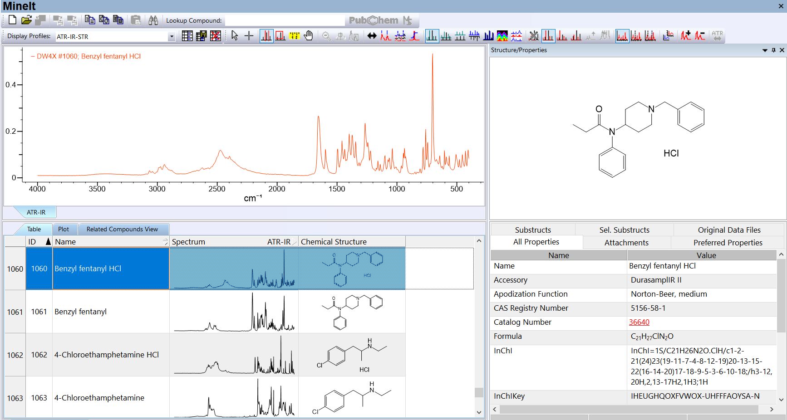
Task: Open the Preferred Properties tab
Action: tap(728, 243)
